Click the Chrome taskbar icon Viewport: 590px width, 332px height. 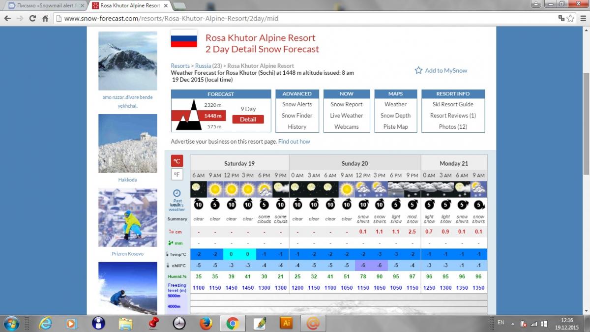(x=233, y=323)
